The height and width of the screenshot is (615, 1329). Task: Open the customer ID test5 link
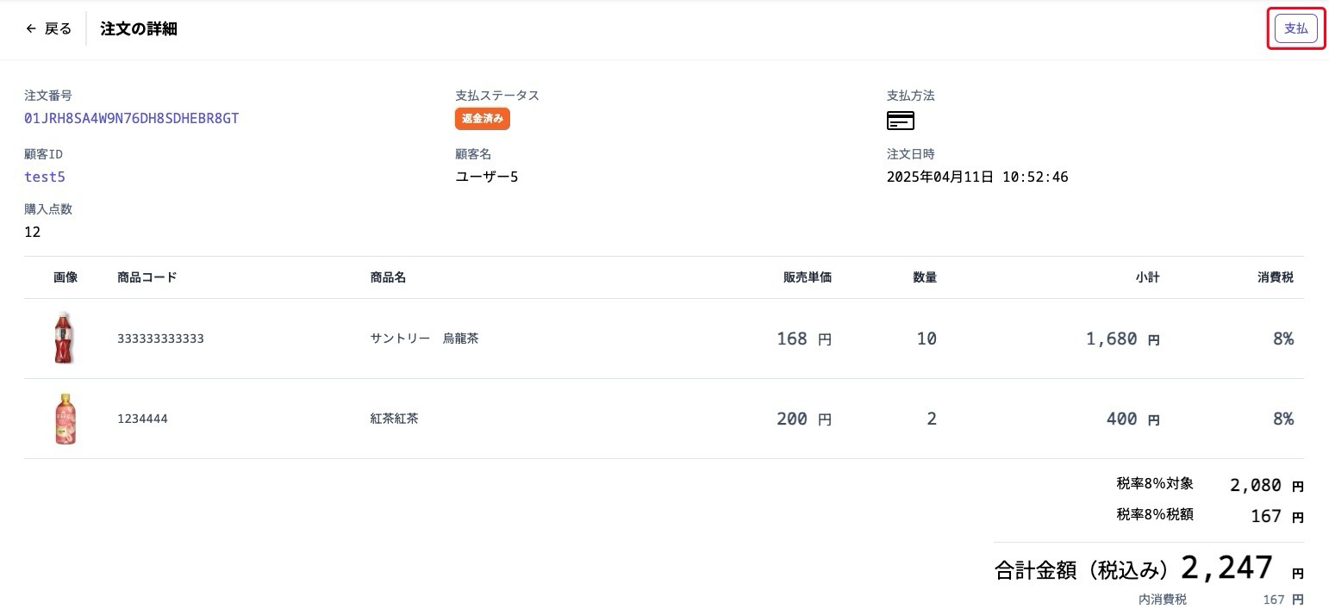[x=44, y=177]
